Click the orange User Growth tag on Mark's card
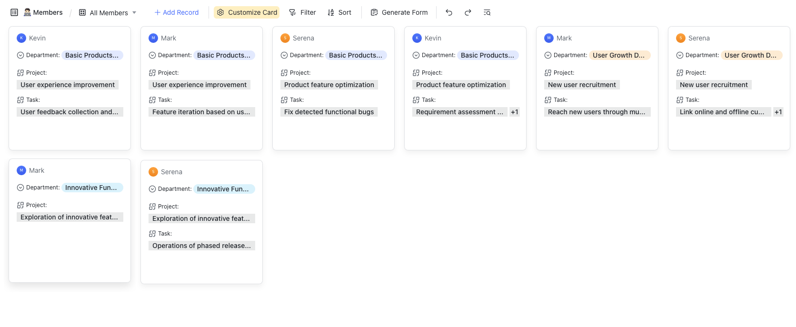The height and width of the screenshot is (327, 796). click(x=619, y=55)
